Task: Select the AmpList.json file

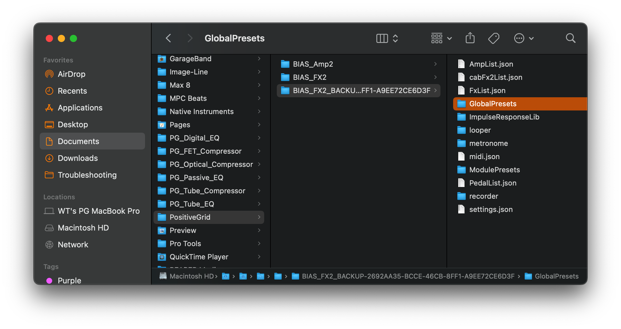Action: [x=520, y=64]
